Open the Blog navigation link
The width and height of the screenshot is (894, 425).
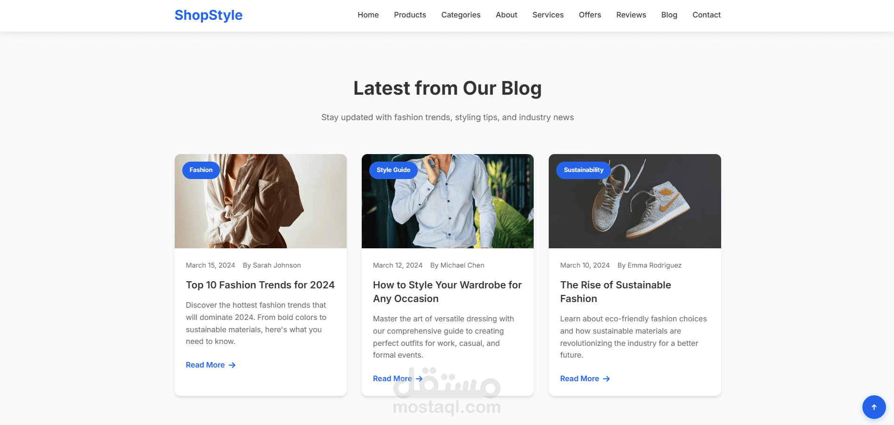pos(669,15)
